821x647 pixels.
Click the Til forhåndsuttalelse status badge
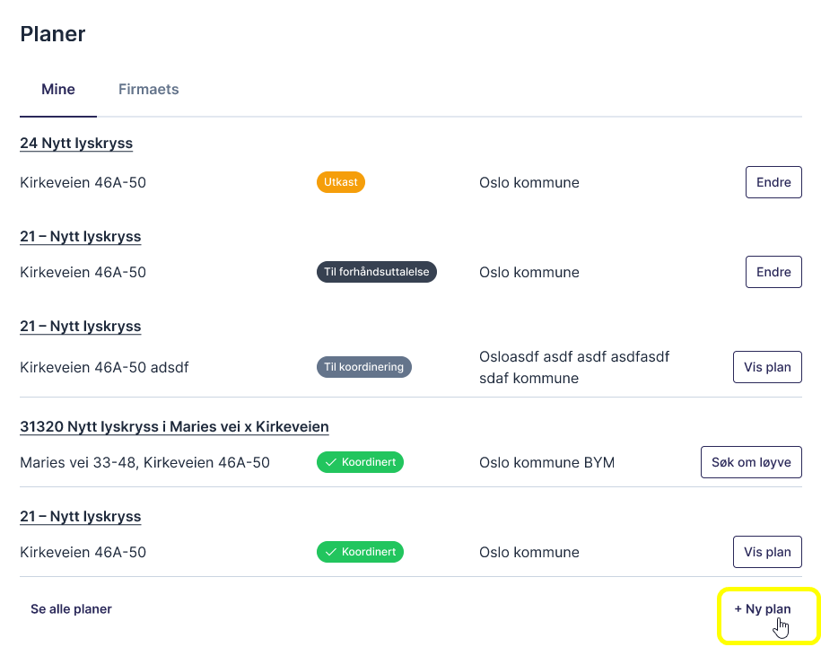pos(376,272)
